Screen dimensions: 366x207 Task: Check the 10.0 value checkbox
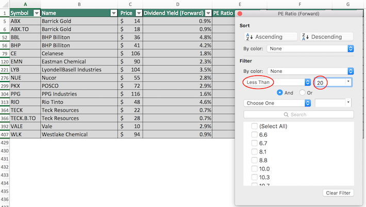point(255,169)
